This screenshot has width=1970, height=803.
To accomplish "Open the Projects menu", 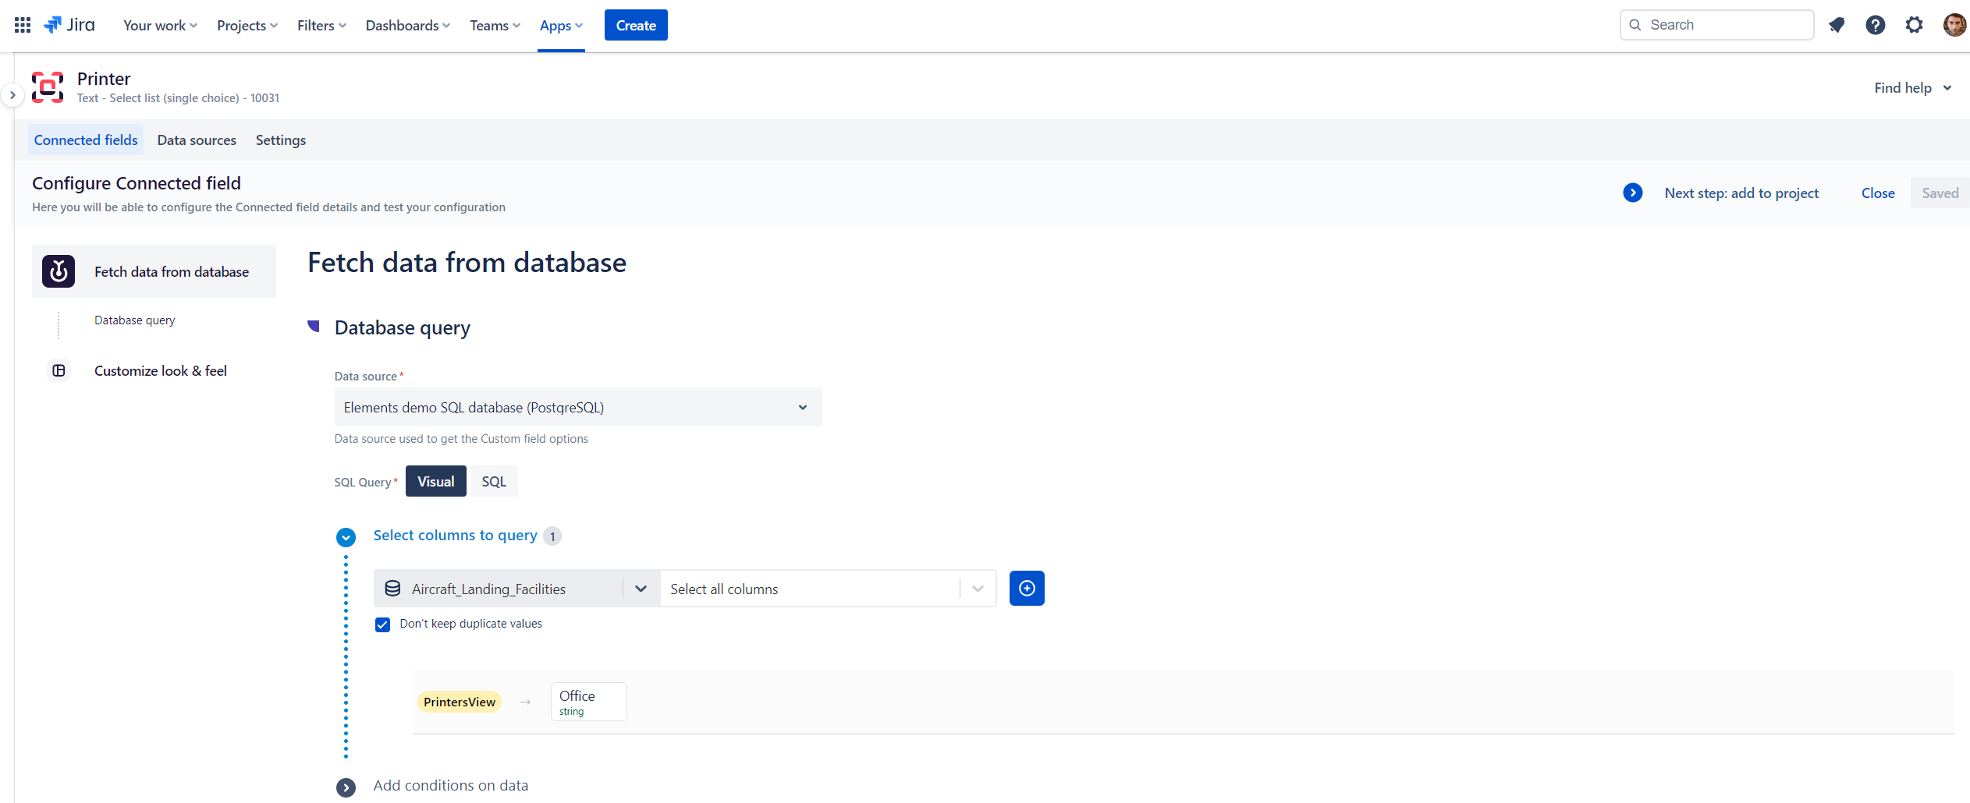I will 247,26.
